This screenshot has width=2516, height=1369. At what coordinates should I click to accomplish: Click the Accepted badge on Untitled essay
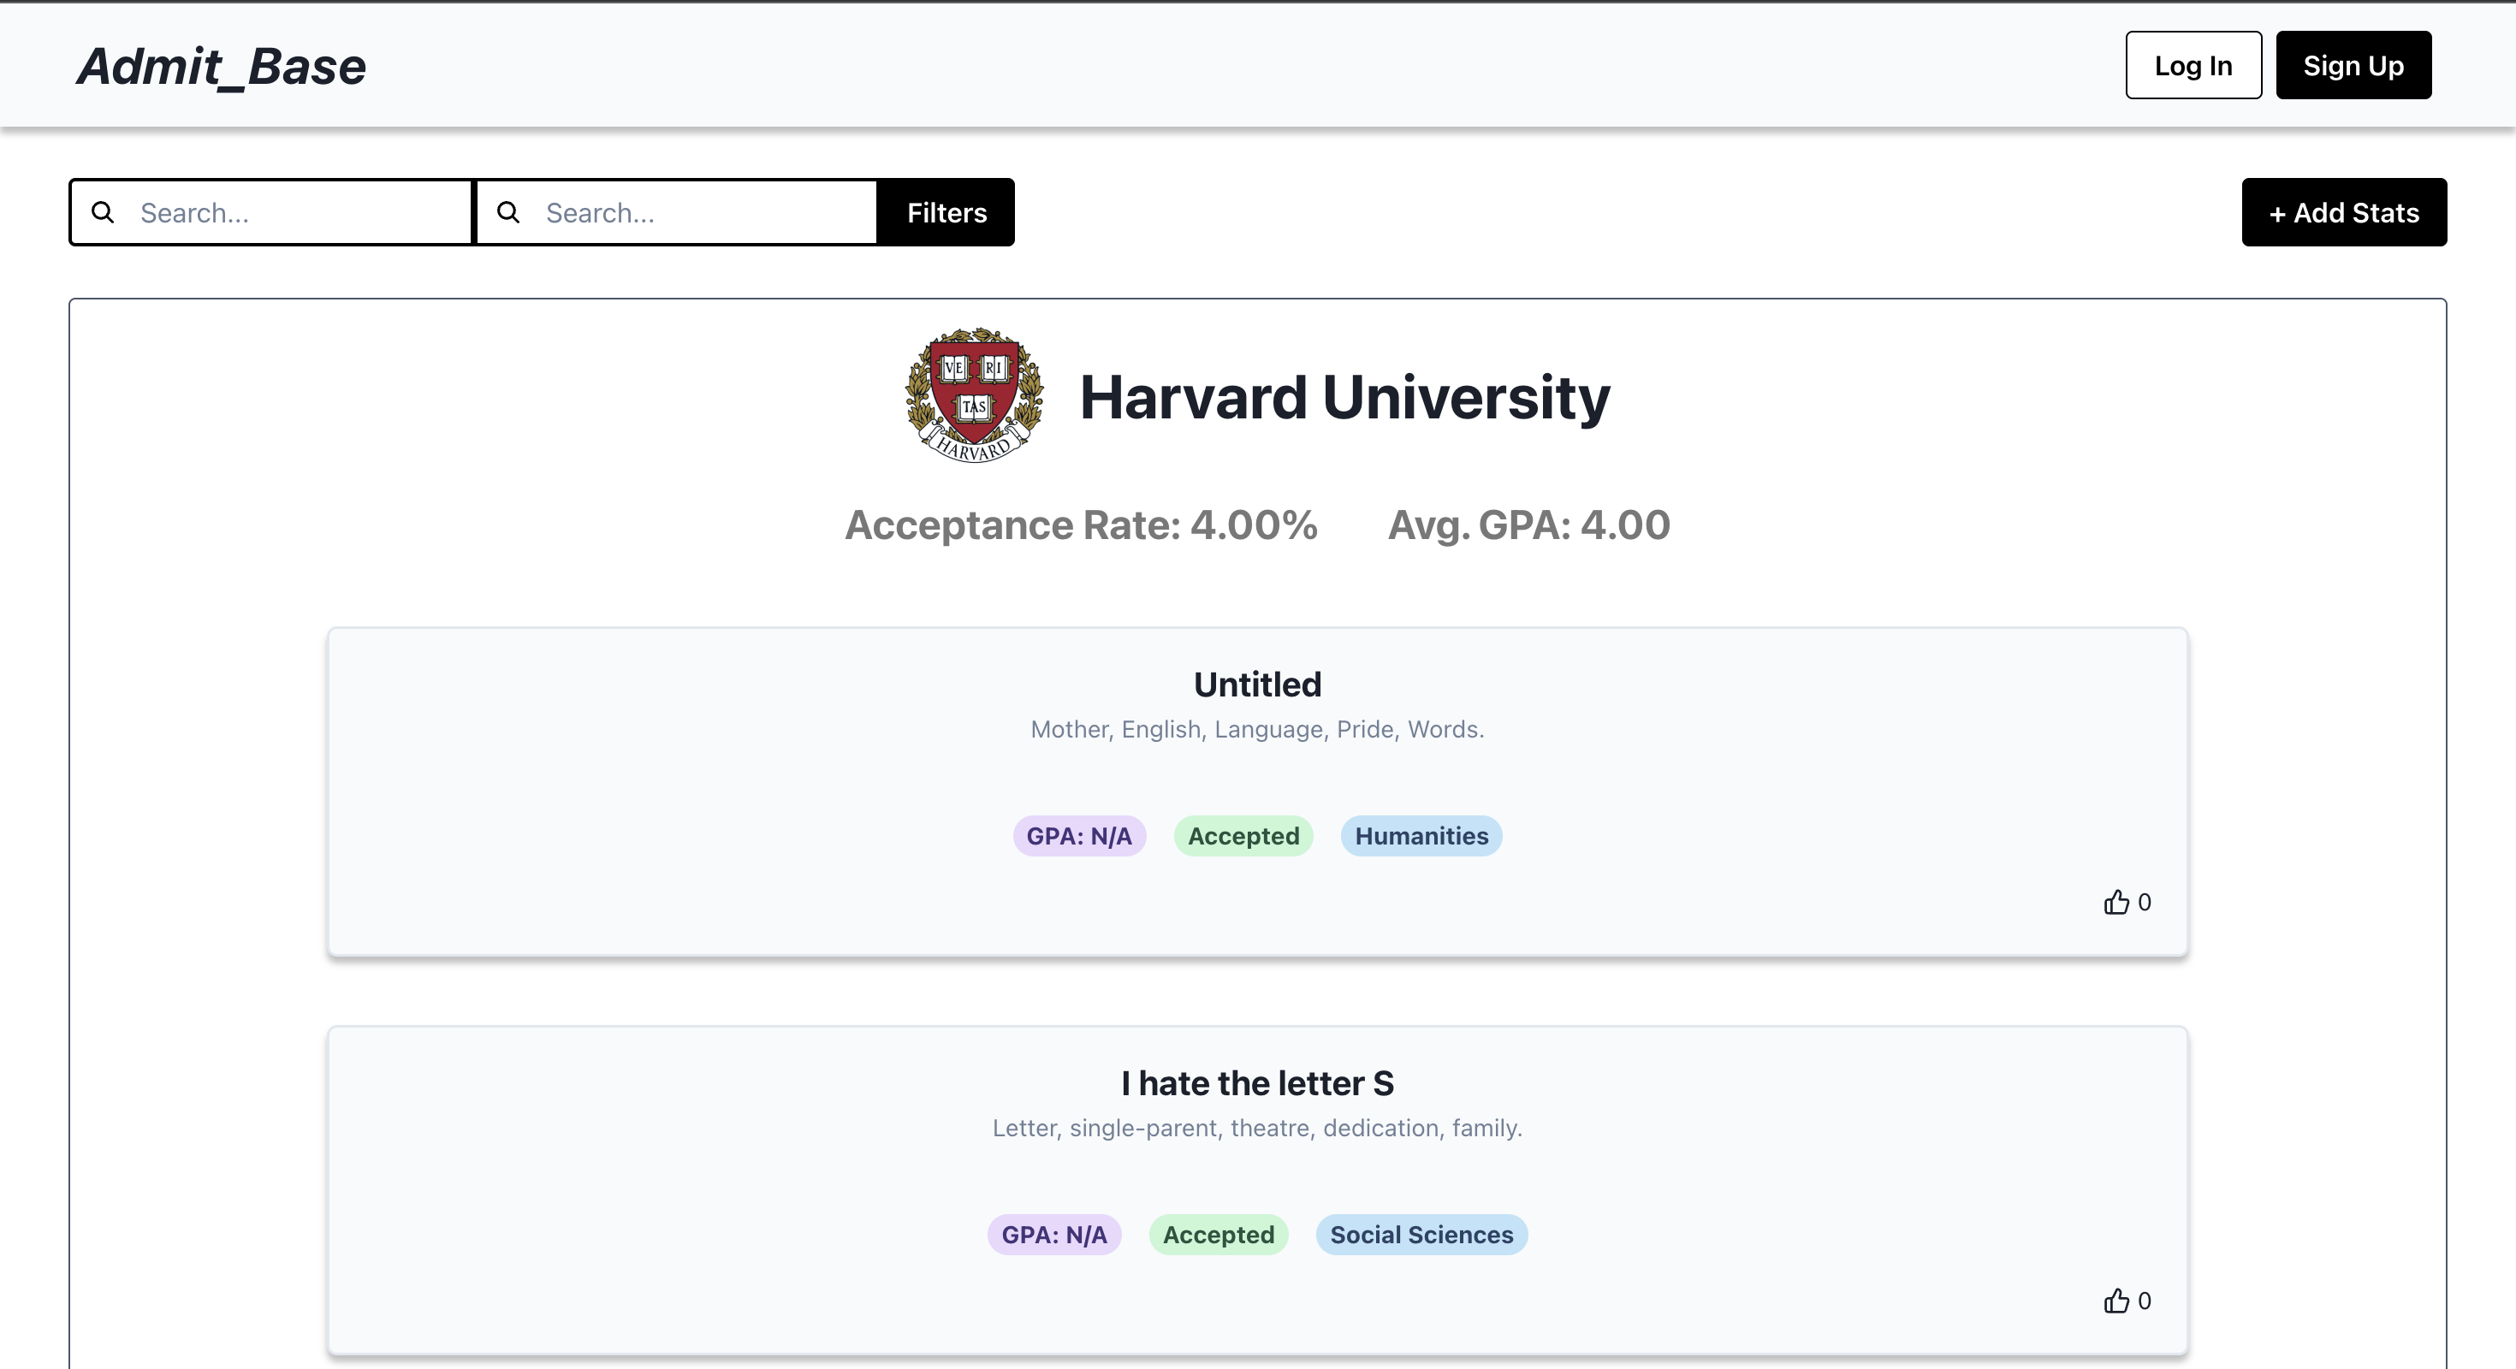click(1243, 836)
